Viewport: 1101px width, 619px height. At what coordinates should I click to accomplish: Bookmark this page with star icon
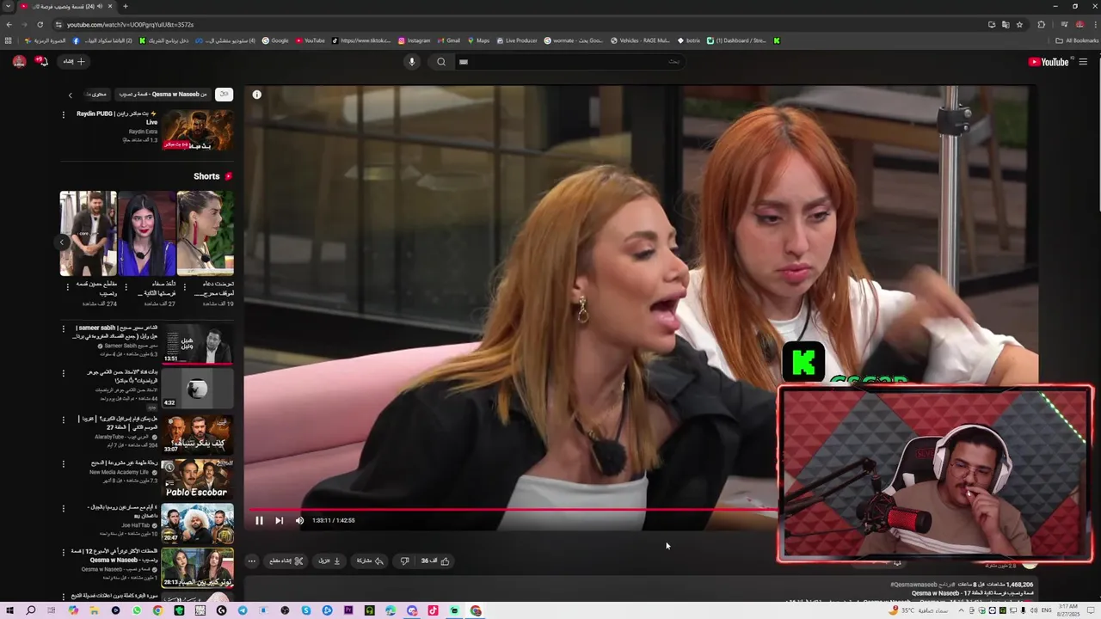click(1019, 25)
